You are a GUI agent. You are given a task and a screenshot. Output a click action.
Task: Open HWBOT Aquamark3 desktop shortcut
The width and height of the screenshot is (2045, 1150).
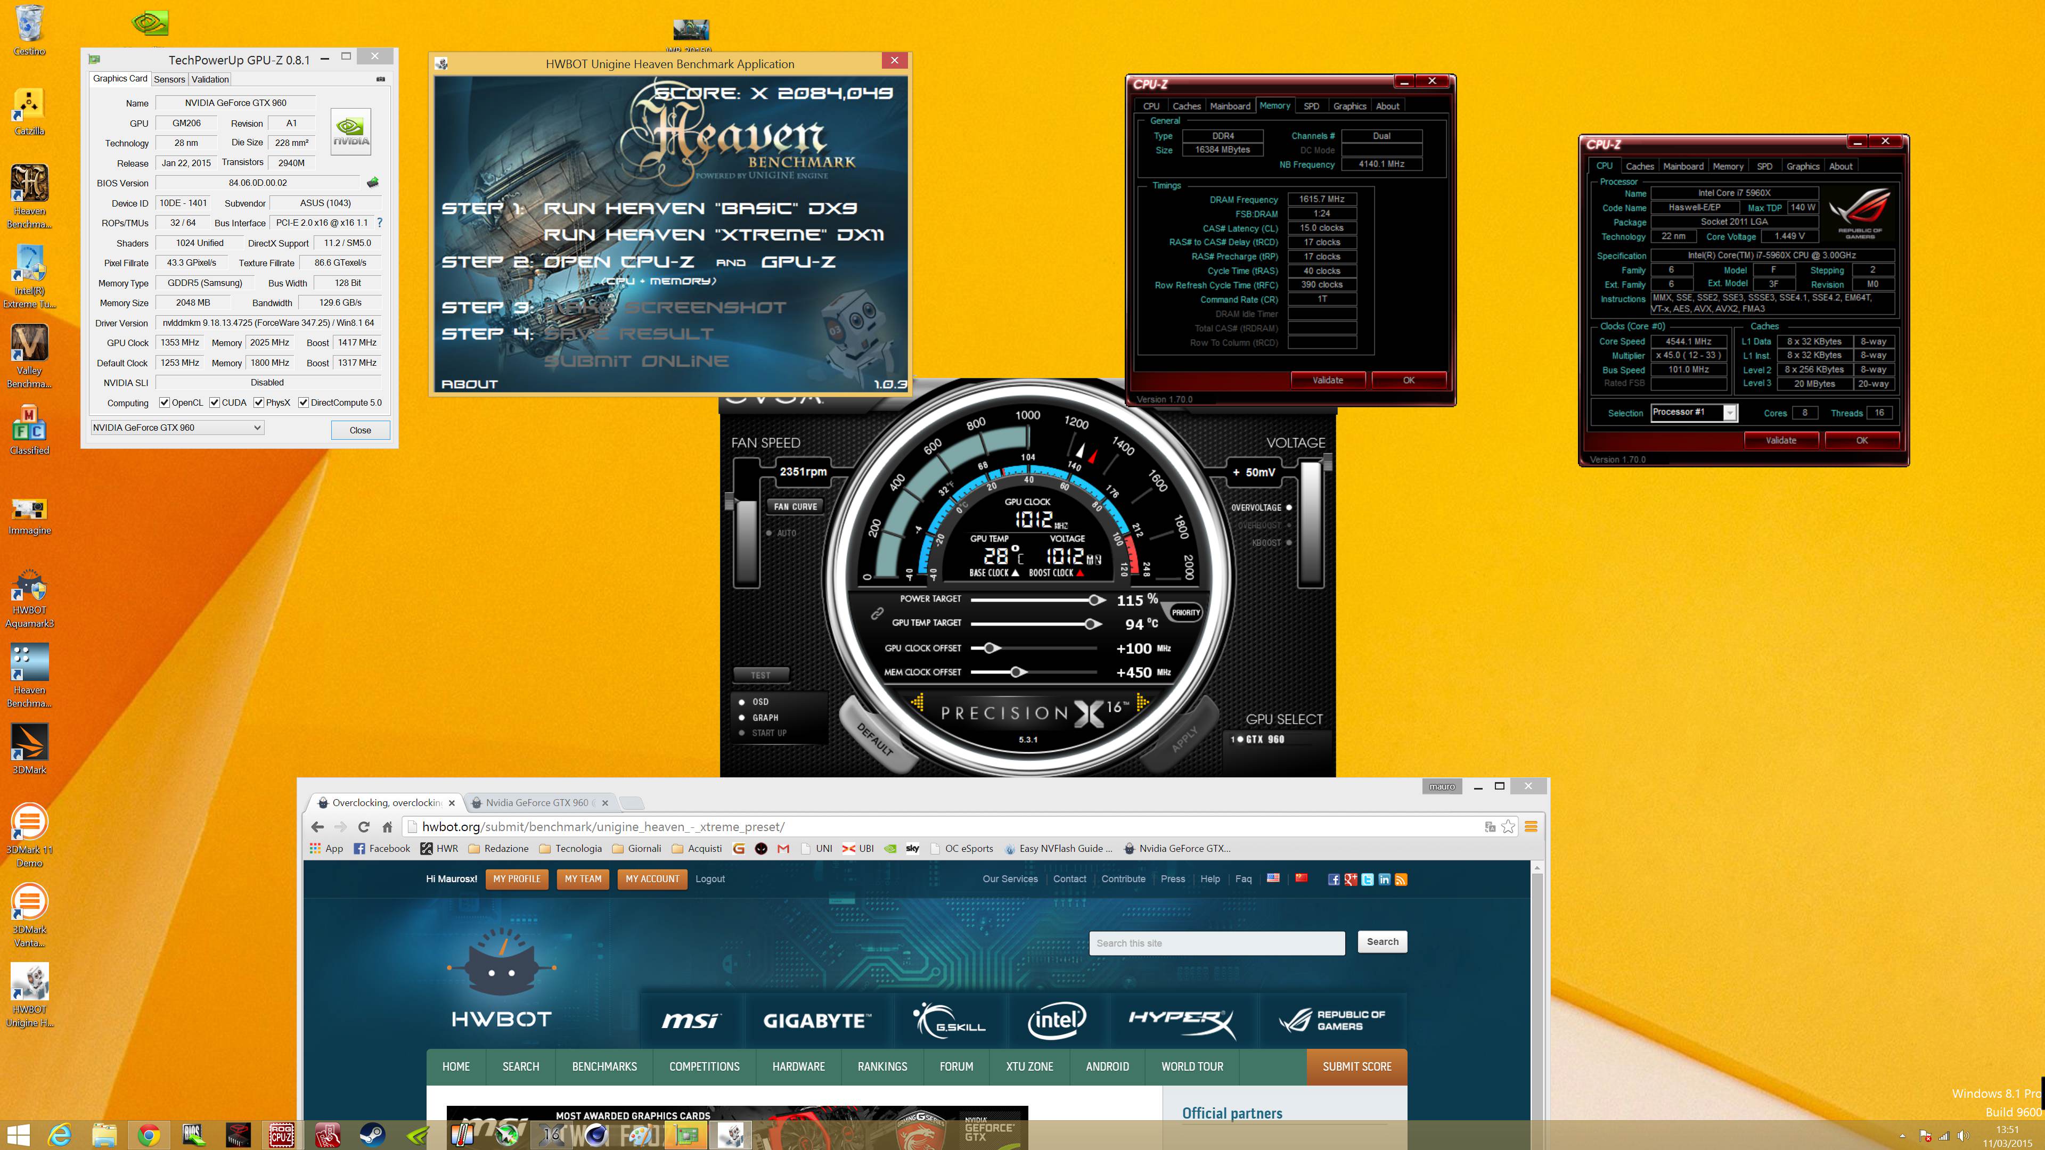pyautogui.click(x=29, y=598)
